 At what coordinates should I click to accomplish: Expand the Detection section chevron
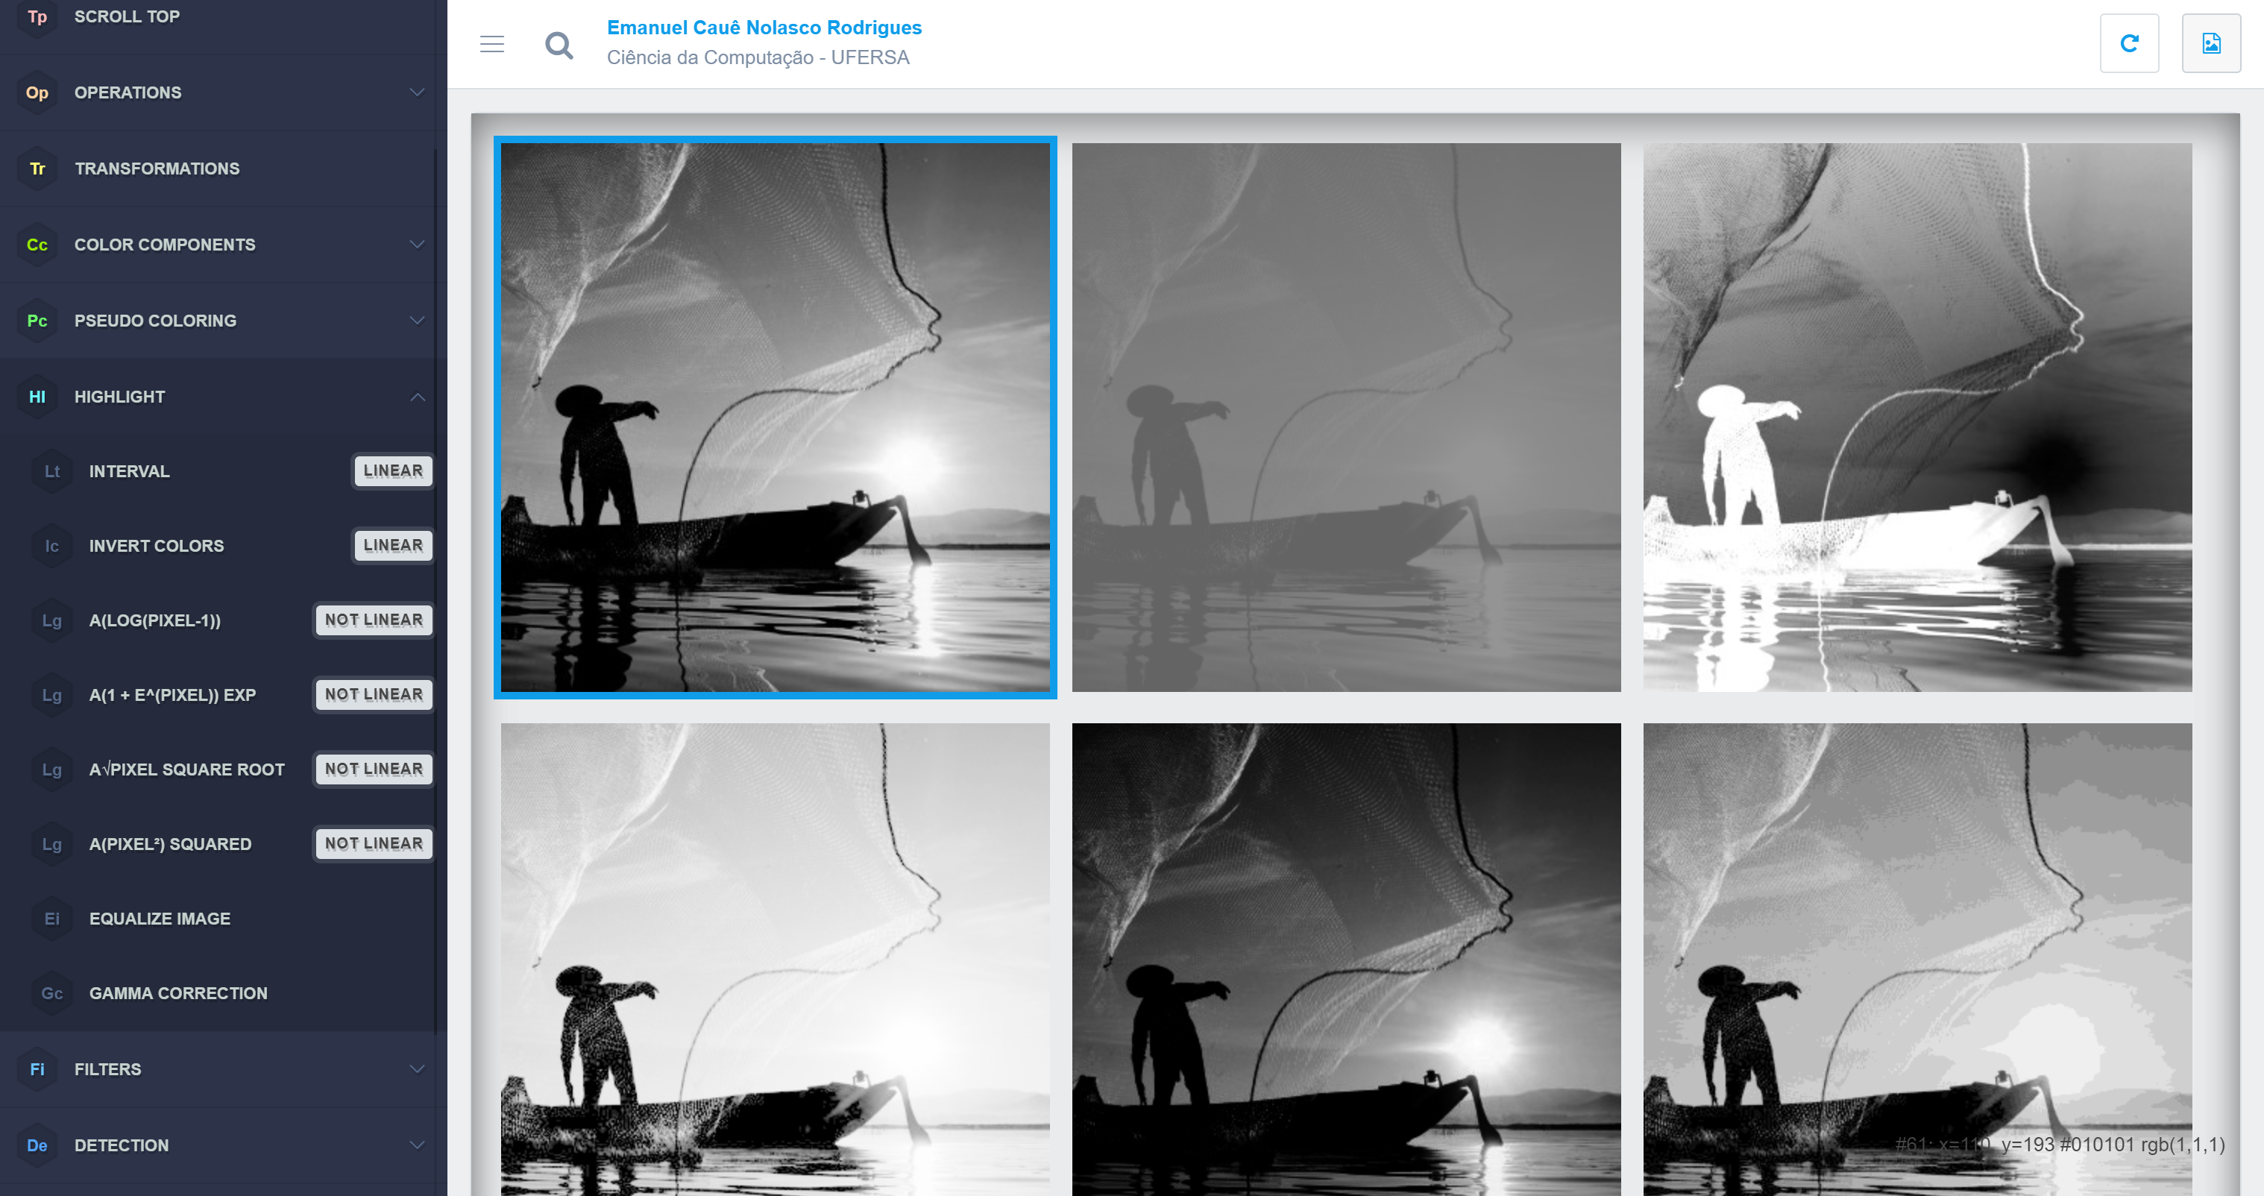418,1145
